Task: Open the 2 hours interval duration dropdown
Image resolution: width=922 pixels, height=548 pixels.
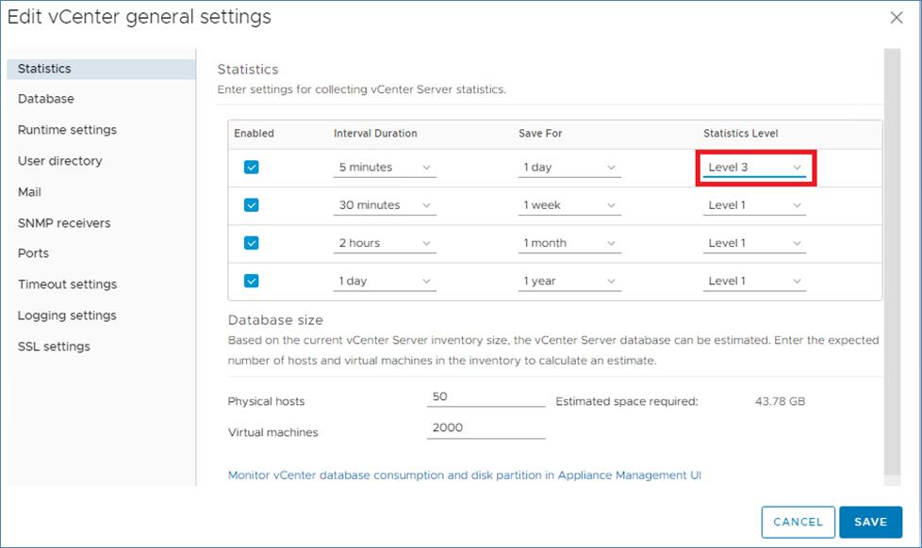Action: click(385, 243)
